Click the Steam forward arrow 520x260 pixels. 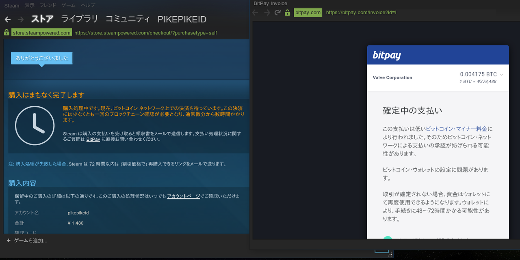(x=22, y=19)
